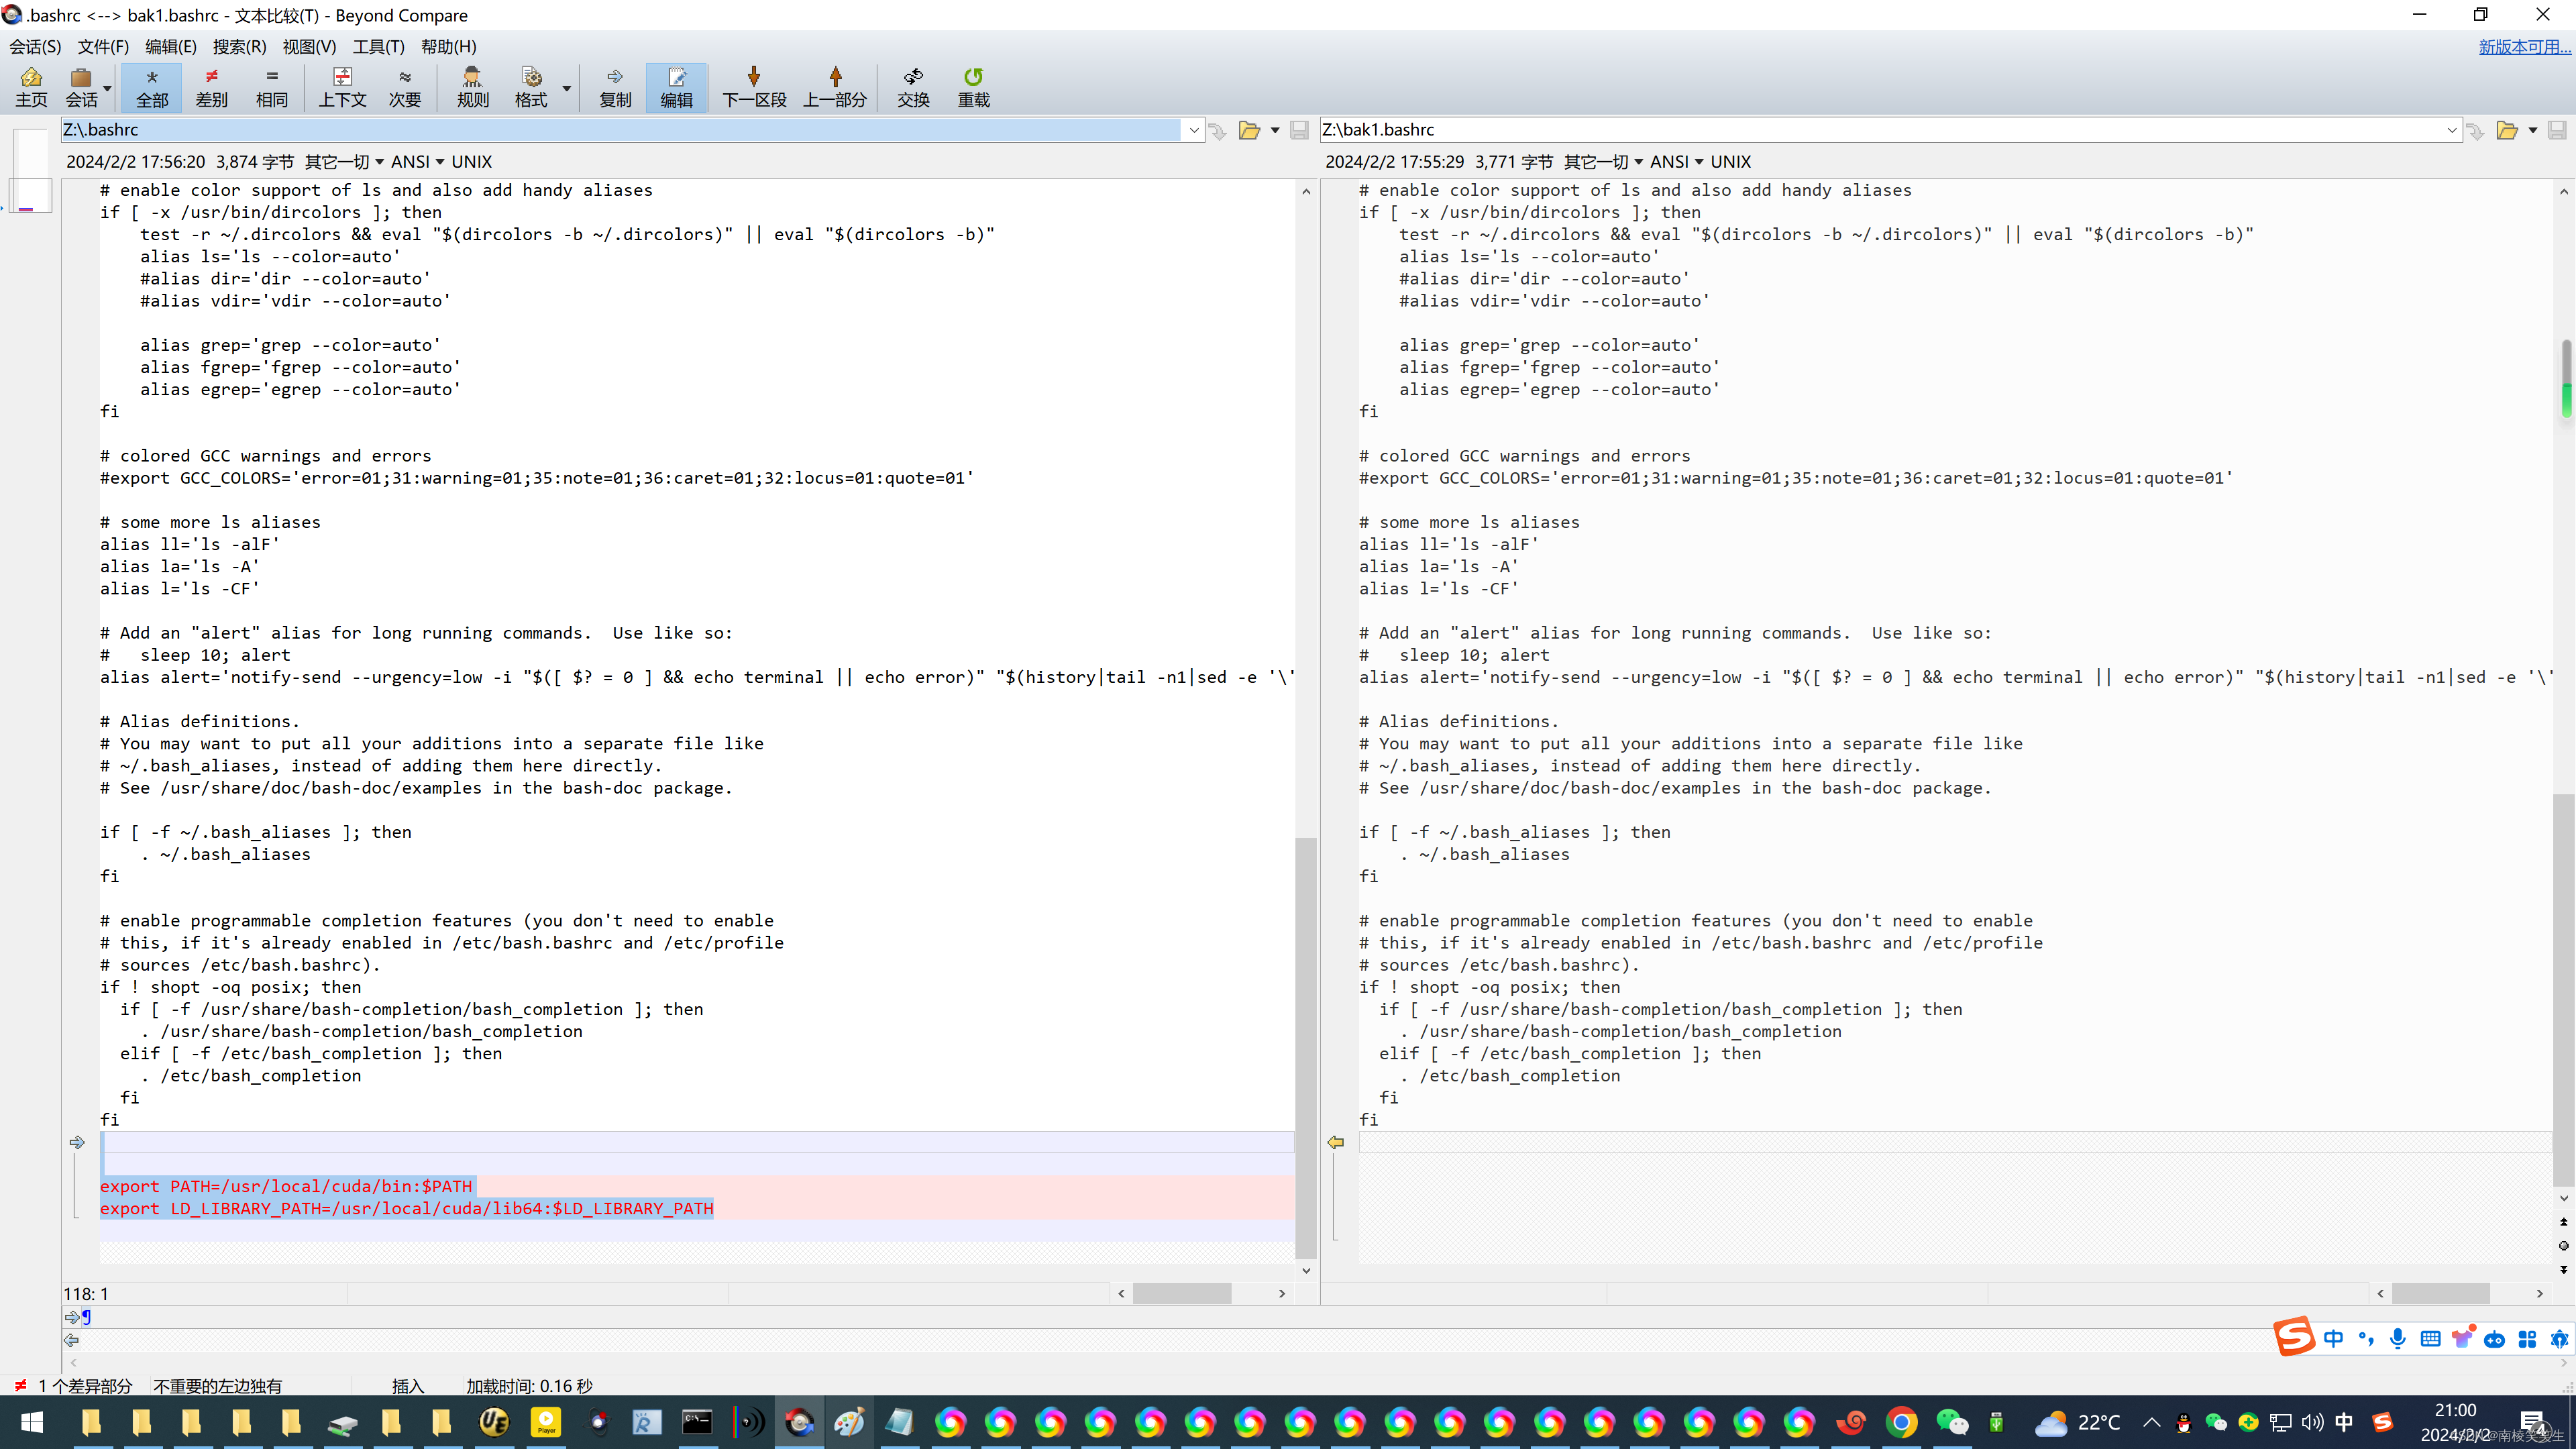Screen dimensions: 2576x1449
Task: Expand the right file path history dropdown
Action: coord(2452,130)
